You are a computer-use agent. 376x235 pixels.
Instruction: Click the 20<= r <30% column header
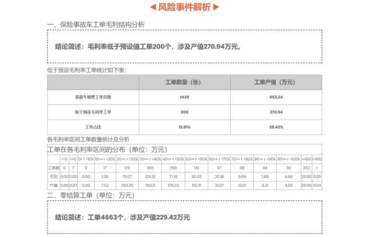point(127,159)
